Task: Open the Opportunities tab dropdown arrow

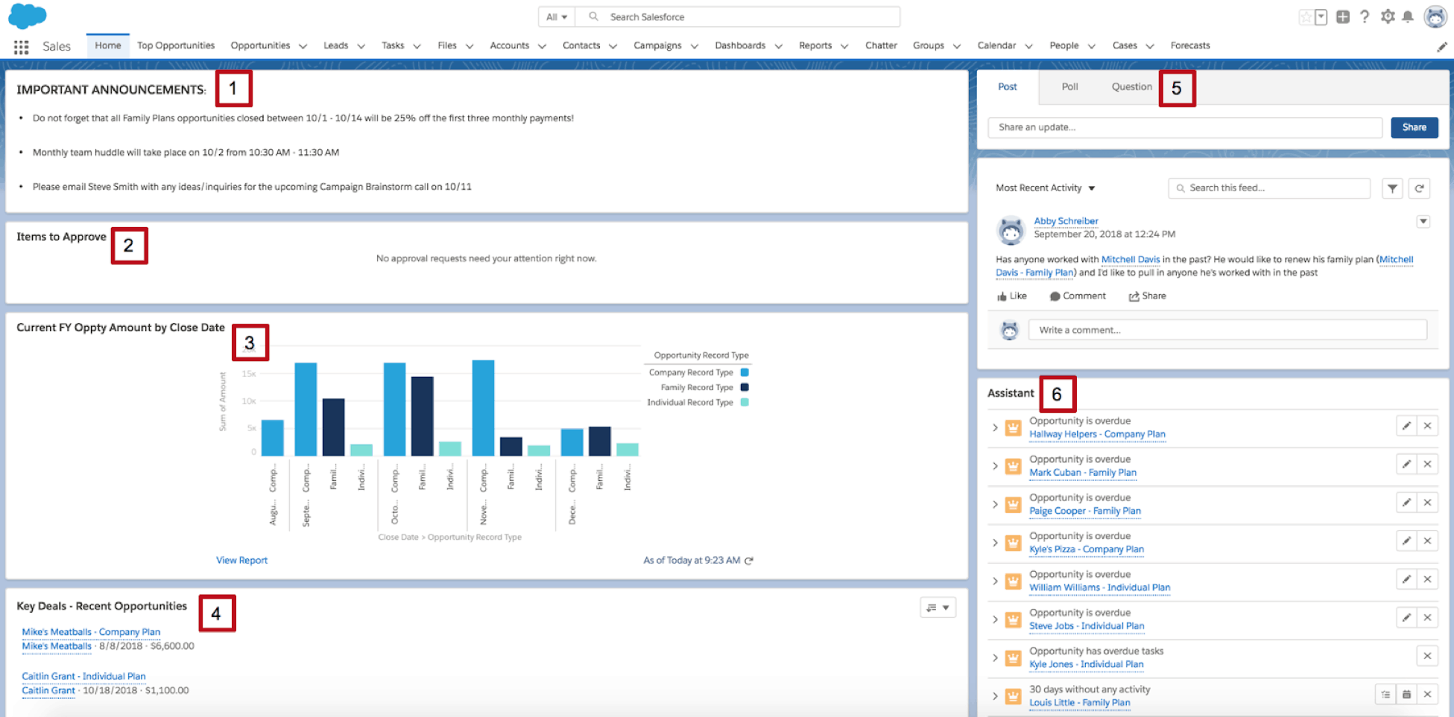Action: click(x=303, y=46)
